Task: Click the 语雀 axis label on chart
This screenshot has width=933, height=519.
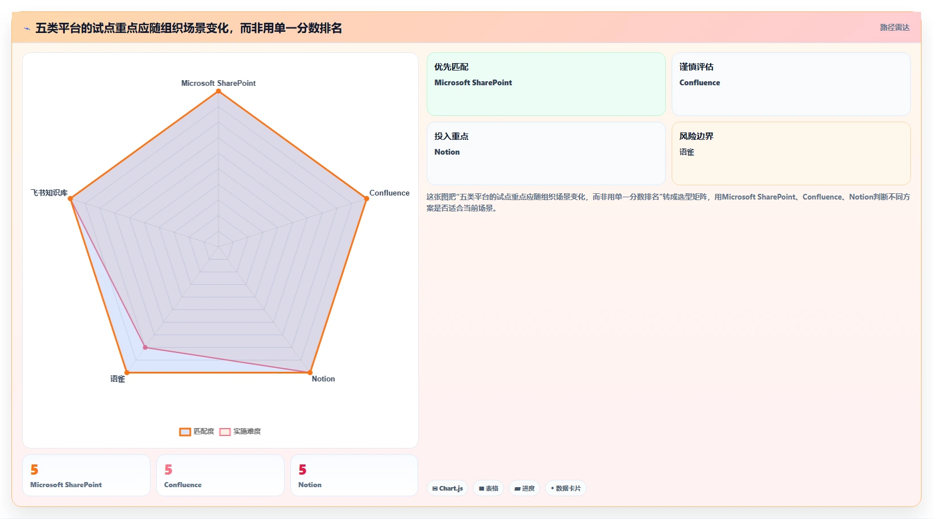Action: 118,379
